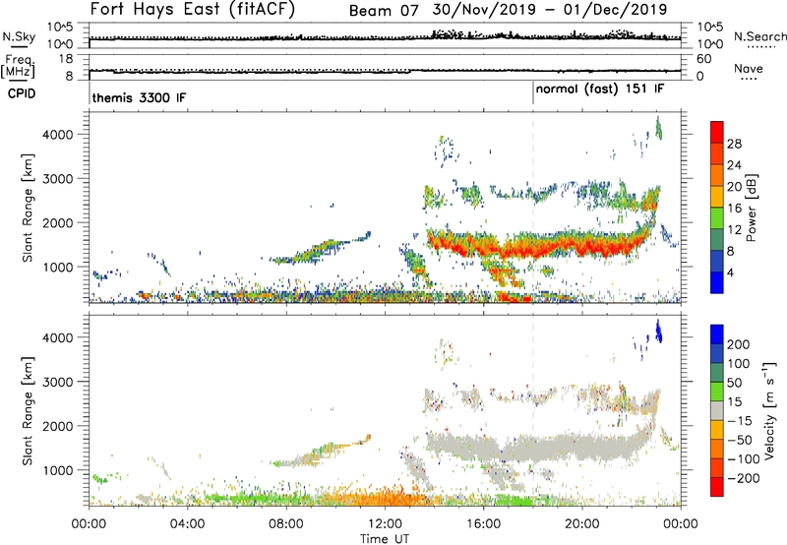Click the '4000' range tick in the power panel

coord(58,135)
